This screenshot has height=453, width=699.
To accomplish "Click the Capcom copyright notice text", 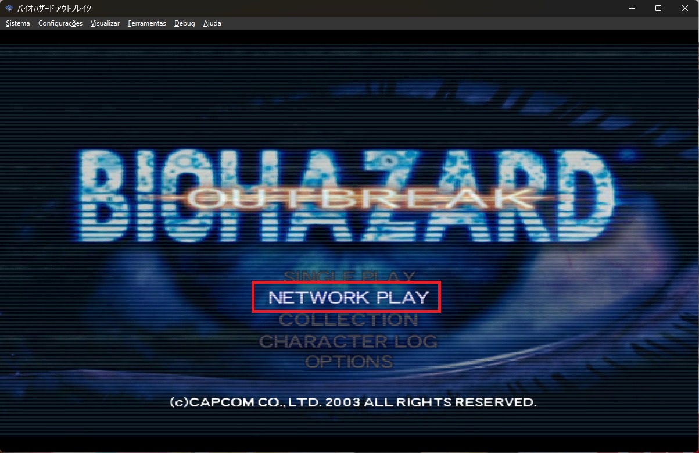I will [353, 402].
